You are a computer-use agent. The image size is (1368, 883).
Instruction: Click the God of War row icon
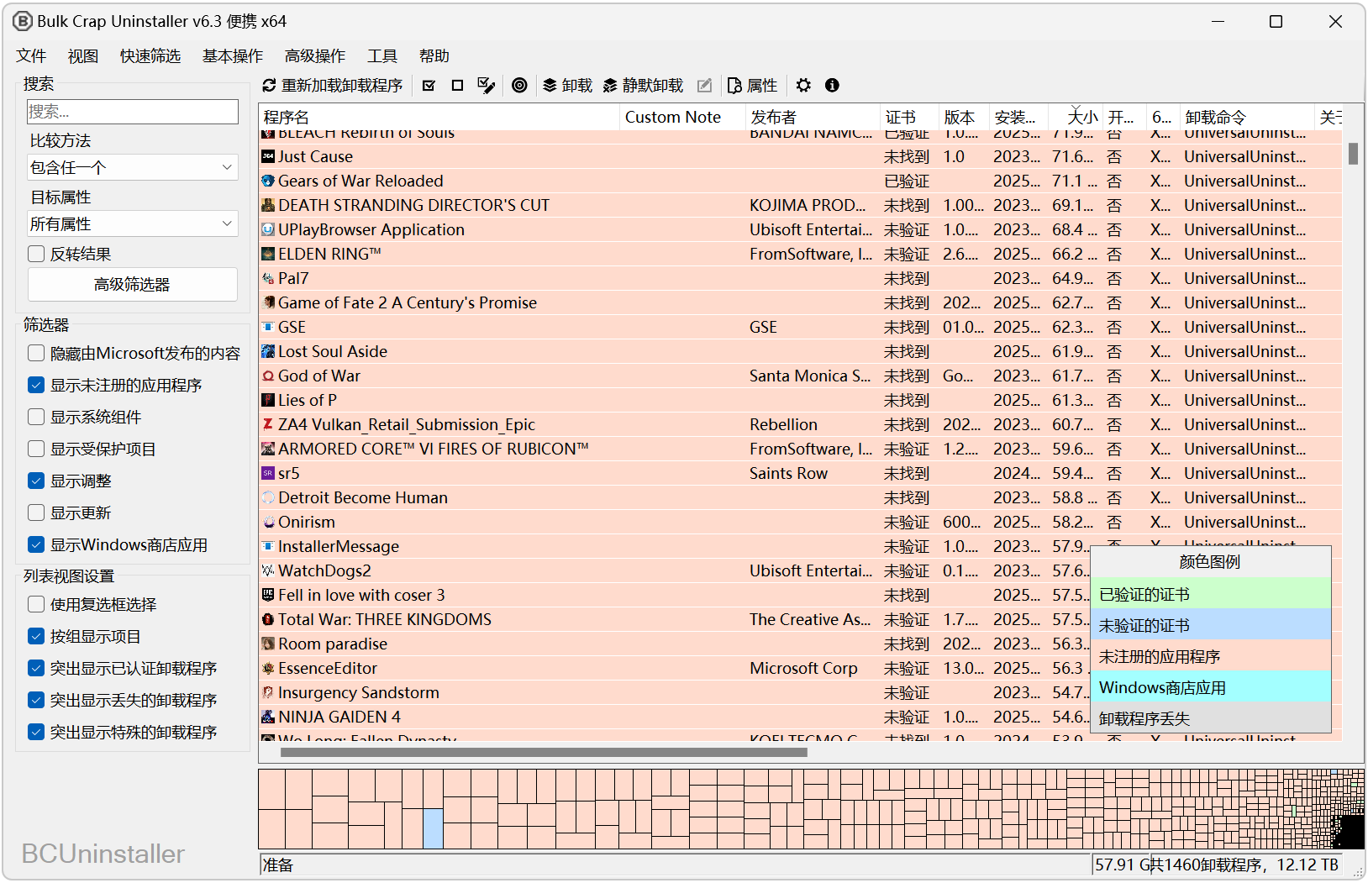[268, 376]
